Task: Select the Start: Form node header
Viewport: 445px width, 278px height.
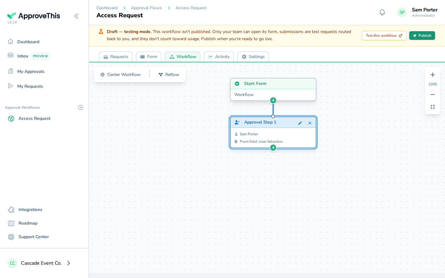Action: 273,84
